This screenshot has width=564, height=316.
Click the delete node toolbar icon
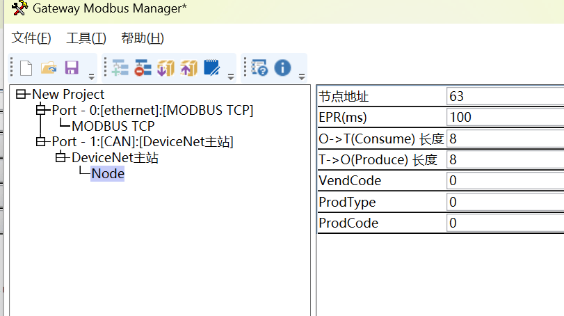[143, 68]
